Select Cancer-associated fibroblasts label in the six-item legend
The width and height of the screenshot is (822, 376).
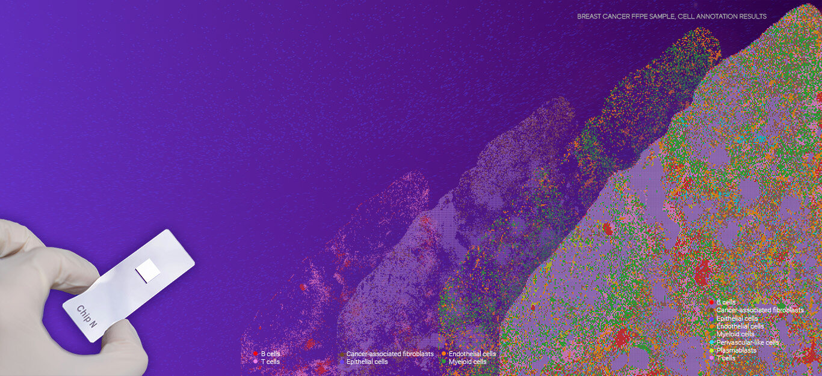click(390, 354)
